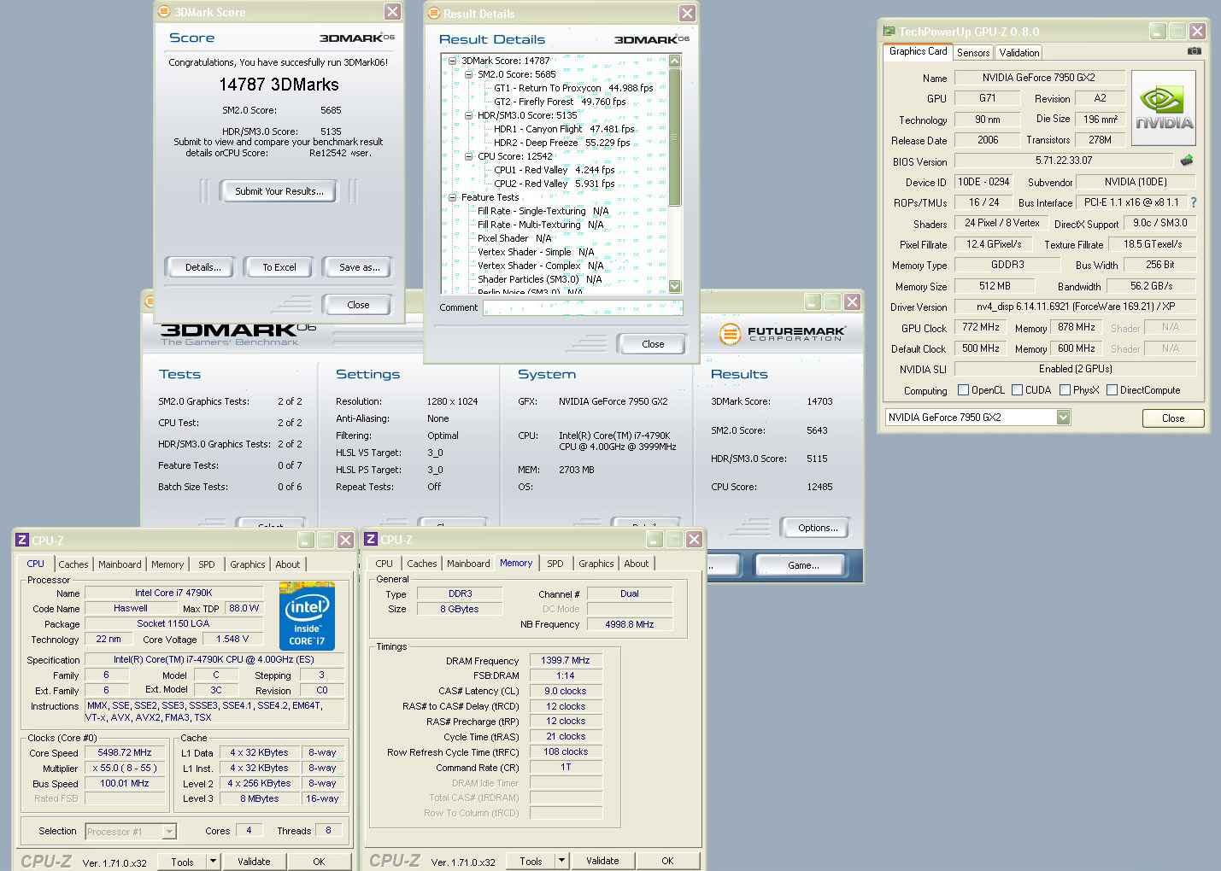Open the GeForce 7950 GX2 GPU dropdown
This screenshot has height=871, width=1221.
pyautogui.click(x=1063, y=418)
